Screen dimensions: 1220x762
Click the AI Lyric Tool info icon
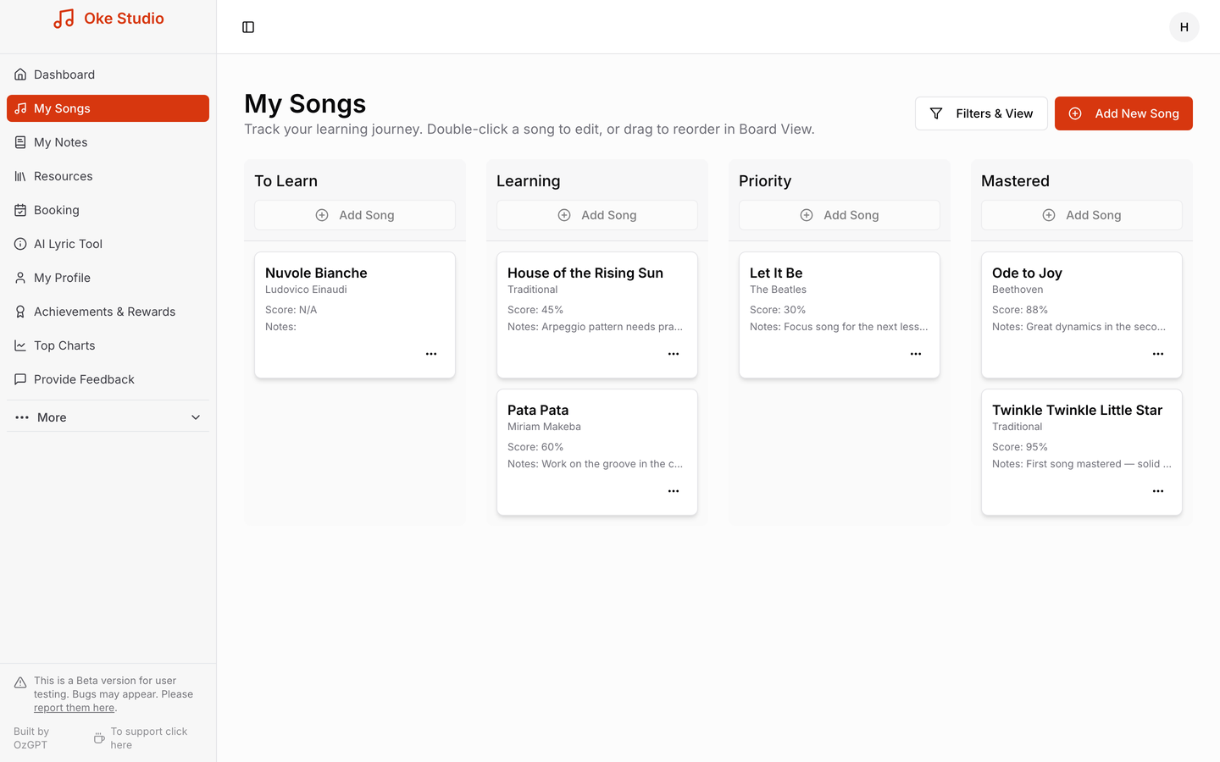click(x=20, y=244)
